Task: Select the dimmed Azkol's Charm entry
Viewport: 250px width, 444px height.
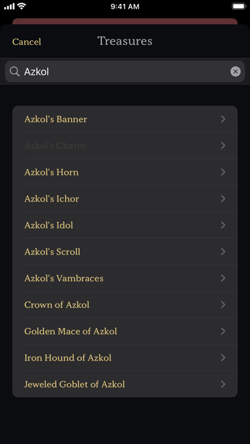Action: (x=125, y=145)
